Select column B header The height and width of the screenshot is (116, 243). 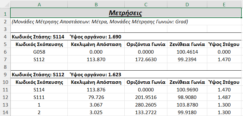click(x=96, y=5)
